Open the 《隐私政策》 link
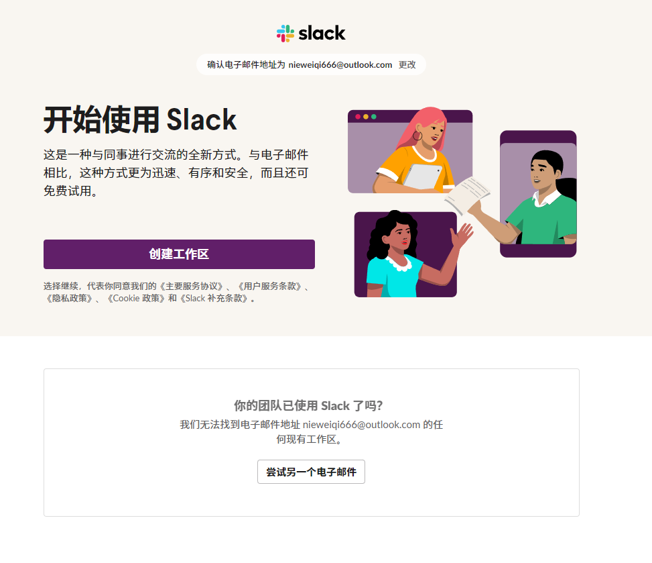The image size is (652, 563). coord(69,298)
